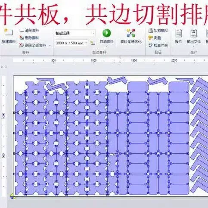Expand the arrow under 输出文件
Screen dimensions: 208x208
tap(193, 46)
